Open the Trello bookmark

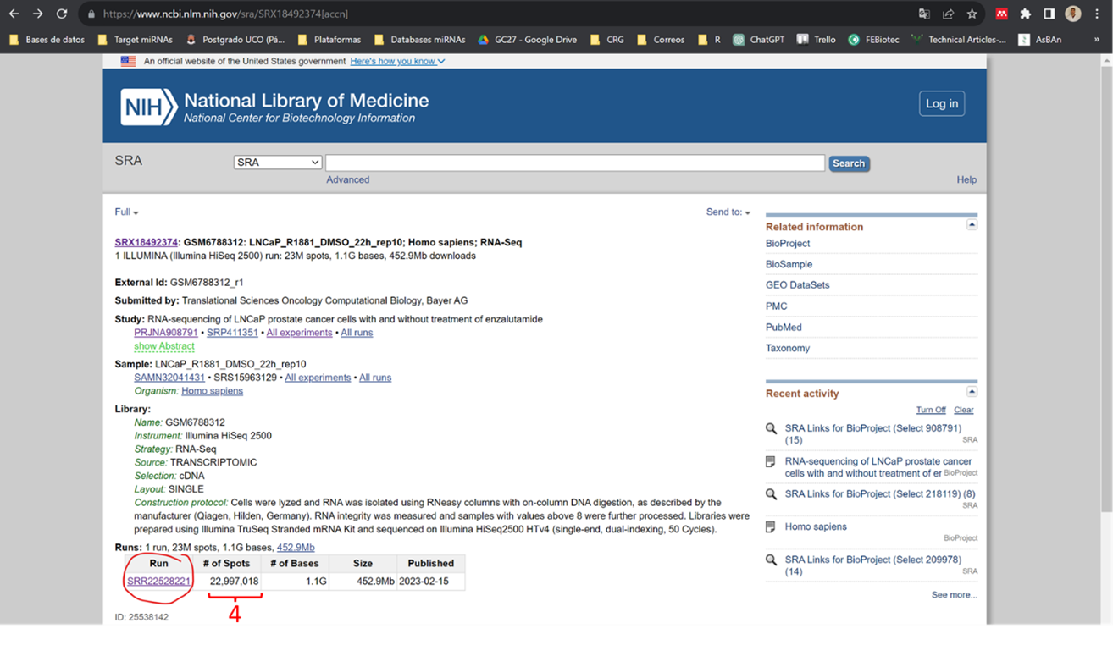(817, 39)
